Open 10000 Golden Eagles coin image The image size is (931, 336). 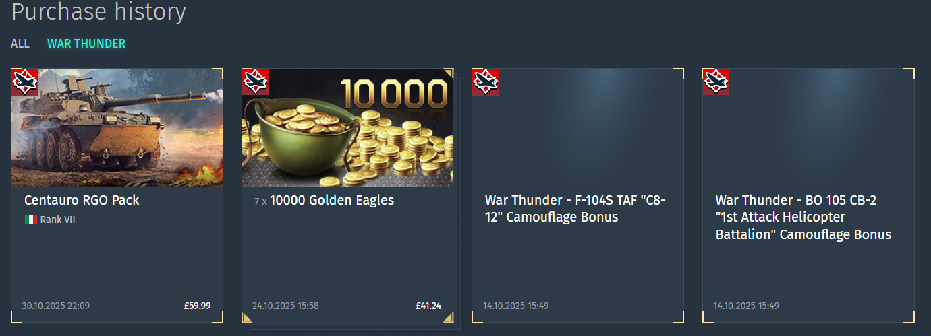pyautogui.click(x=347, y=127)
